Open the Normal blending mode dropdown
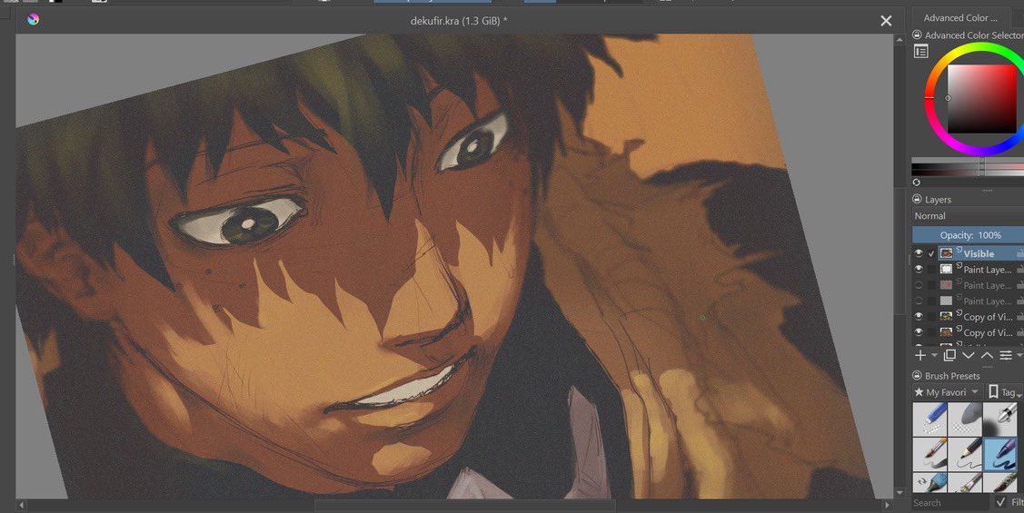Screen dimensions: 1024x513 coord(968,216)
